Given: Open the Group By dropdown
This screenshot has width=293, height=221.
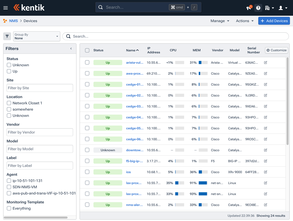Looking at the screenshot, I should [x=36, y=36].
